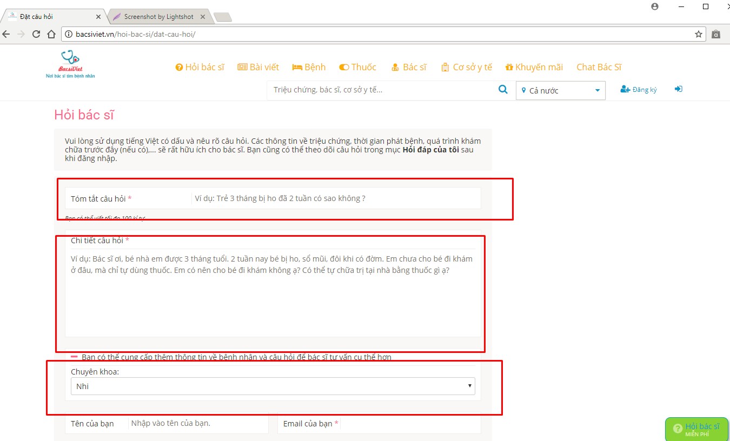Click the Đăng ký link
Screen dimensions: 730x441
click(639, 90)
